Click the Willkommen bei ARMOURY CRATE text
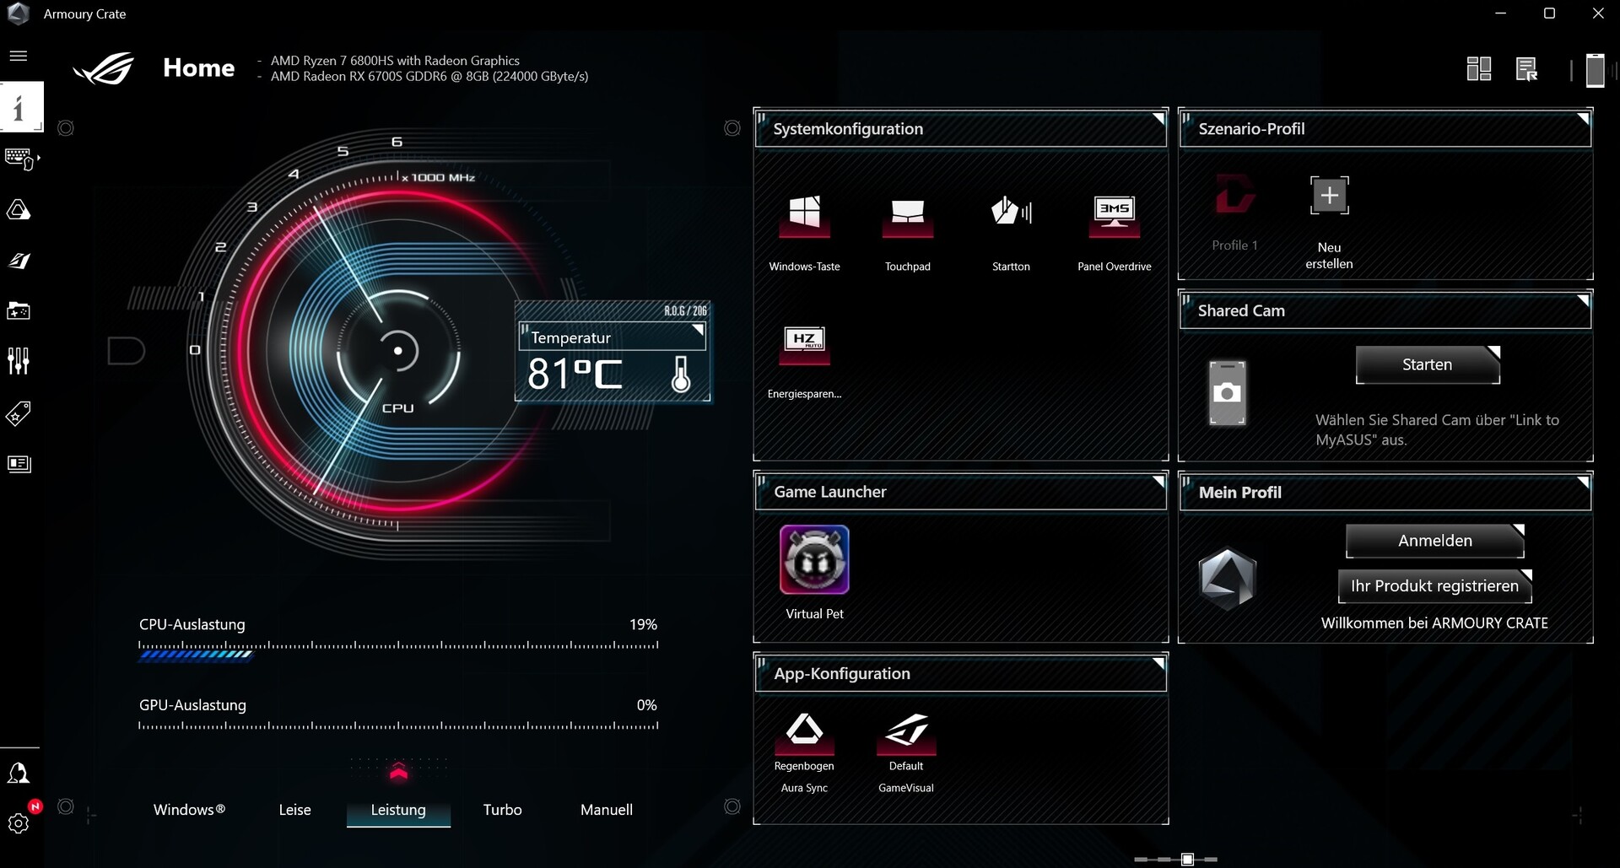1620x868 pixels. (x=1434, y=623)
